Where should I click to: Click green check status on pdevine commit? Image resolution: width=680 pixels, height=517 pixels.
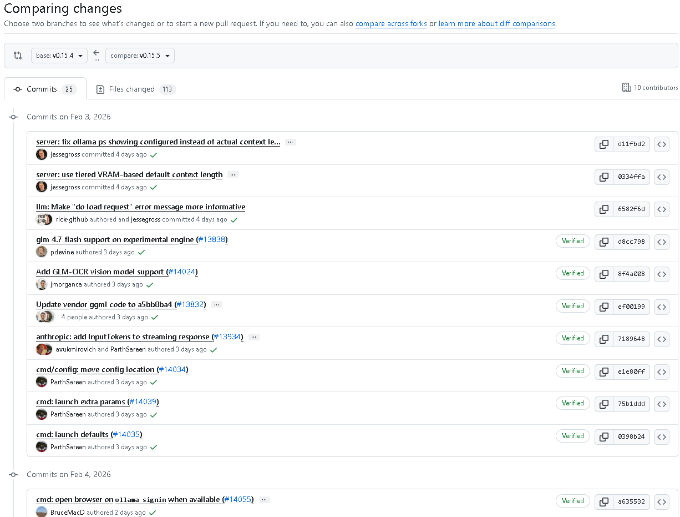click(141, 252)
